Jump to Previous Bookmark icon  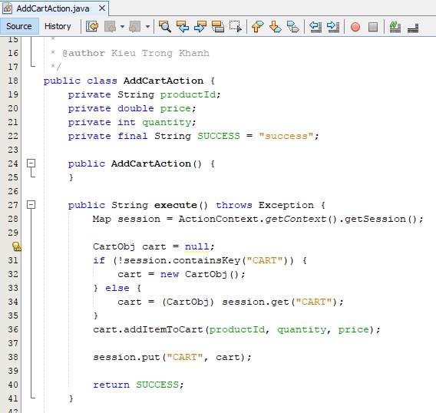coord(257,27)
